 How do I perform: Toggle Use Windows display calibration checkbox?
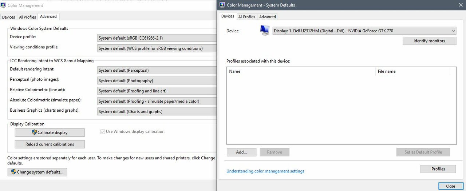[103, 132]
